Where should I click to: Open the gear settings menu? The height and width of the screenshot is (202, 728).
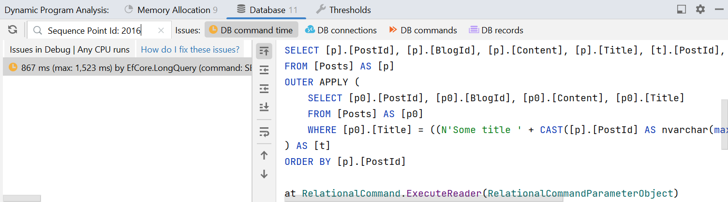[700, 9]
